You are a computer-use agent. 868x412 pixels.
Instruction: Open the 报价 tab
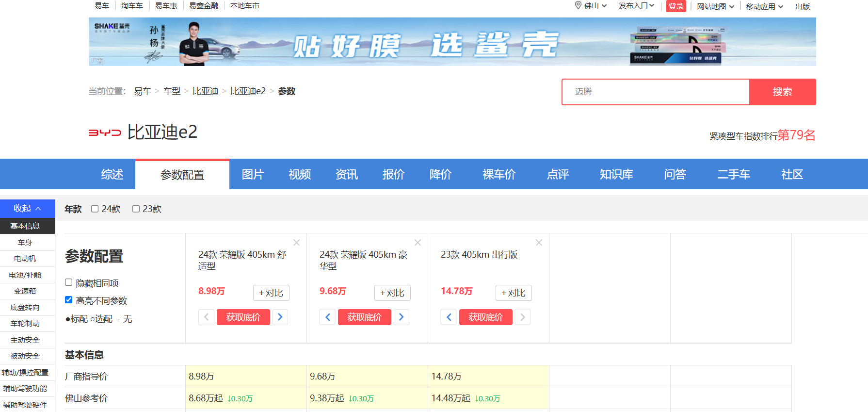pos(393,174)
